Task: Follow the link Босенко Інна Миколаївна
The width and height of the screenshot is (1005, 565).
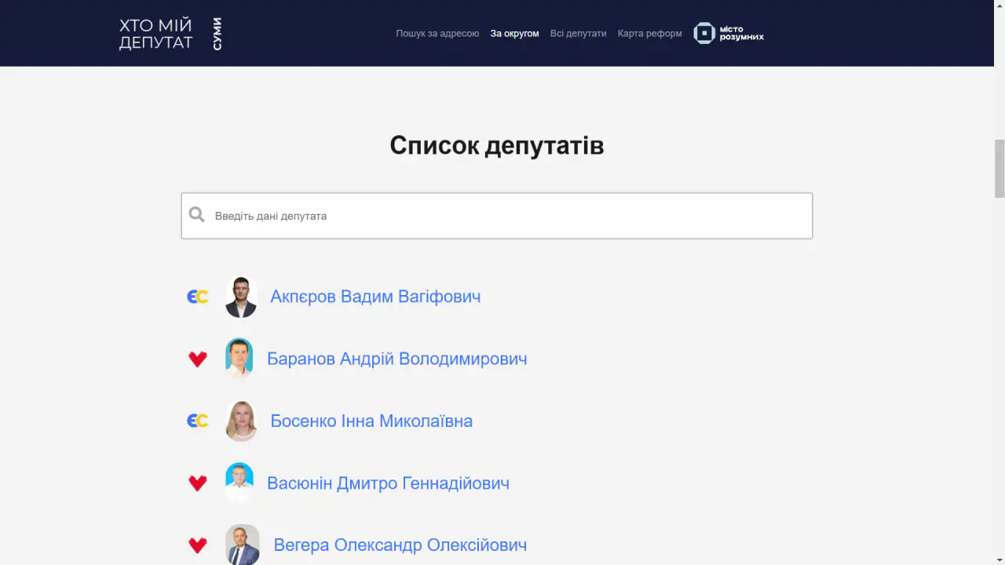Action: 371,421
